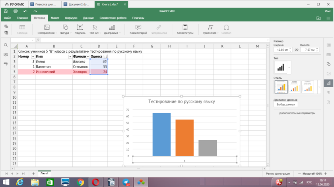
Task: Insert an image from the ribbon
Action: click(x=47, y=29)
